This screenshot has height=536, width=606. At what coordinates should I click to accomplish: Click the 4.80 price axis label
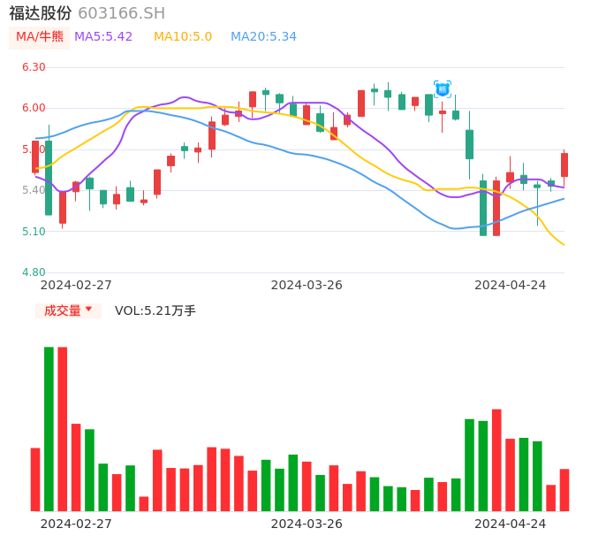pyautogui.click(x=34, y=272)
